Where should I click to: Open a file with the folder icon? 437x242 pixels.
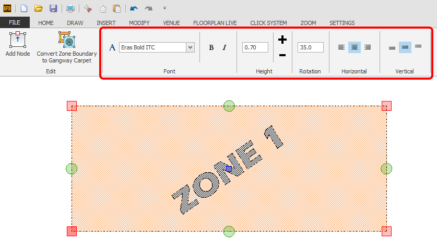[x=39, y=8]
